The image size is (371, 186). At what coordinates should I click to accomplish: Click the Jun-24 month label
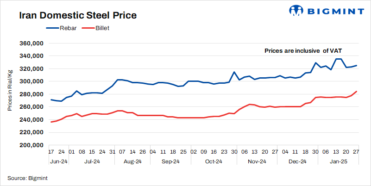pos(58,161)
